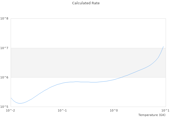
Task: Select the 10^7 y-axis tick label
Action: [4, 48]
